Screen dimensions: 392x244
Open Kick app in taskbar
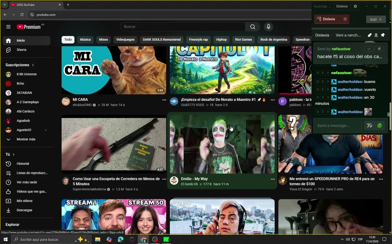tap(166, 240)
